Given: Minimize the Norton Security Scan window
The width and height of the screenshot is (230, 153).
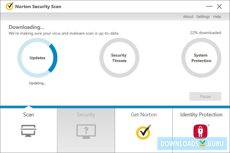Looking at the screenshot, I should [209, 7].
